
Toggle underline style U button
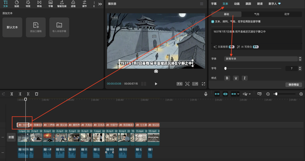click(236, 78)
